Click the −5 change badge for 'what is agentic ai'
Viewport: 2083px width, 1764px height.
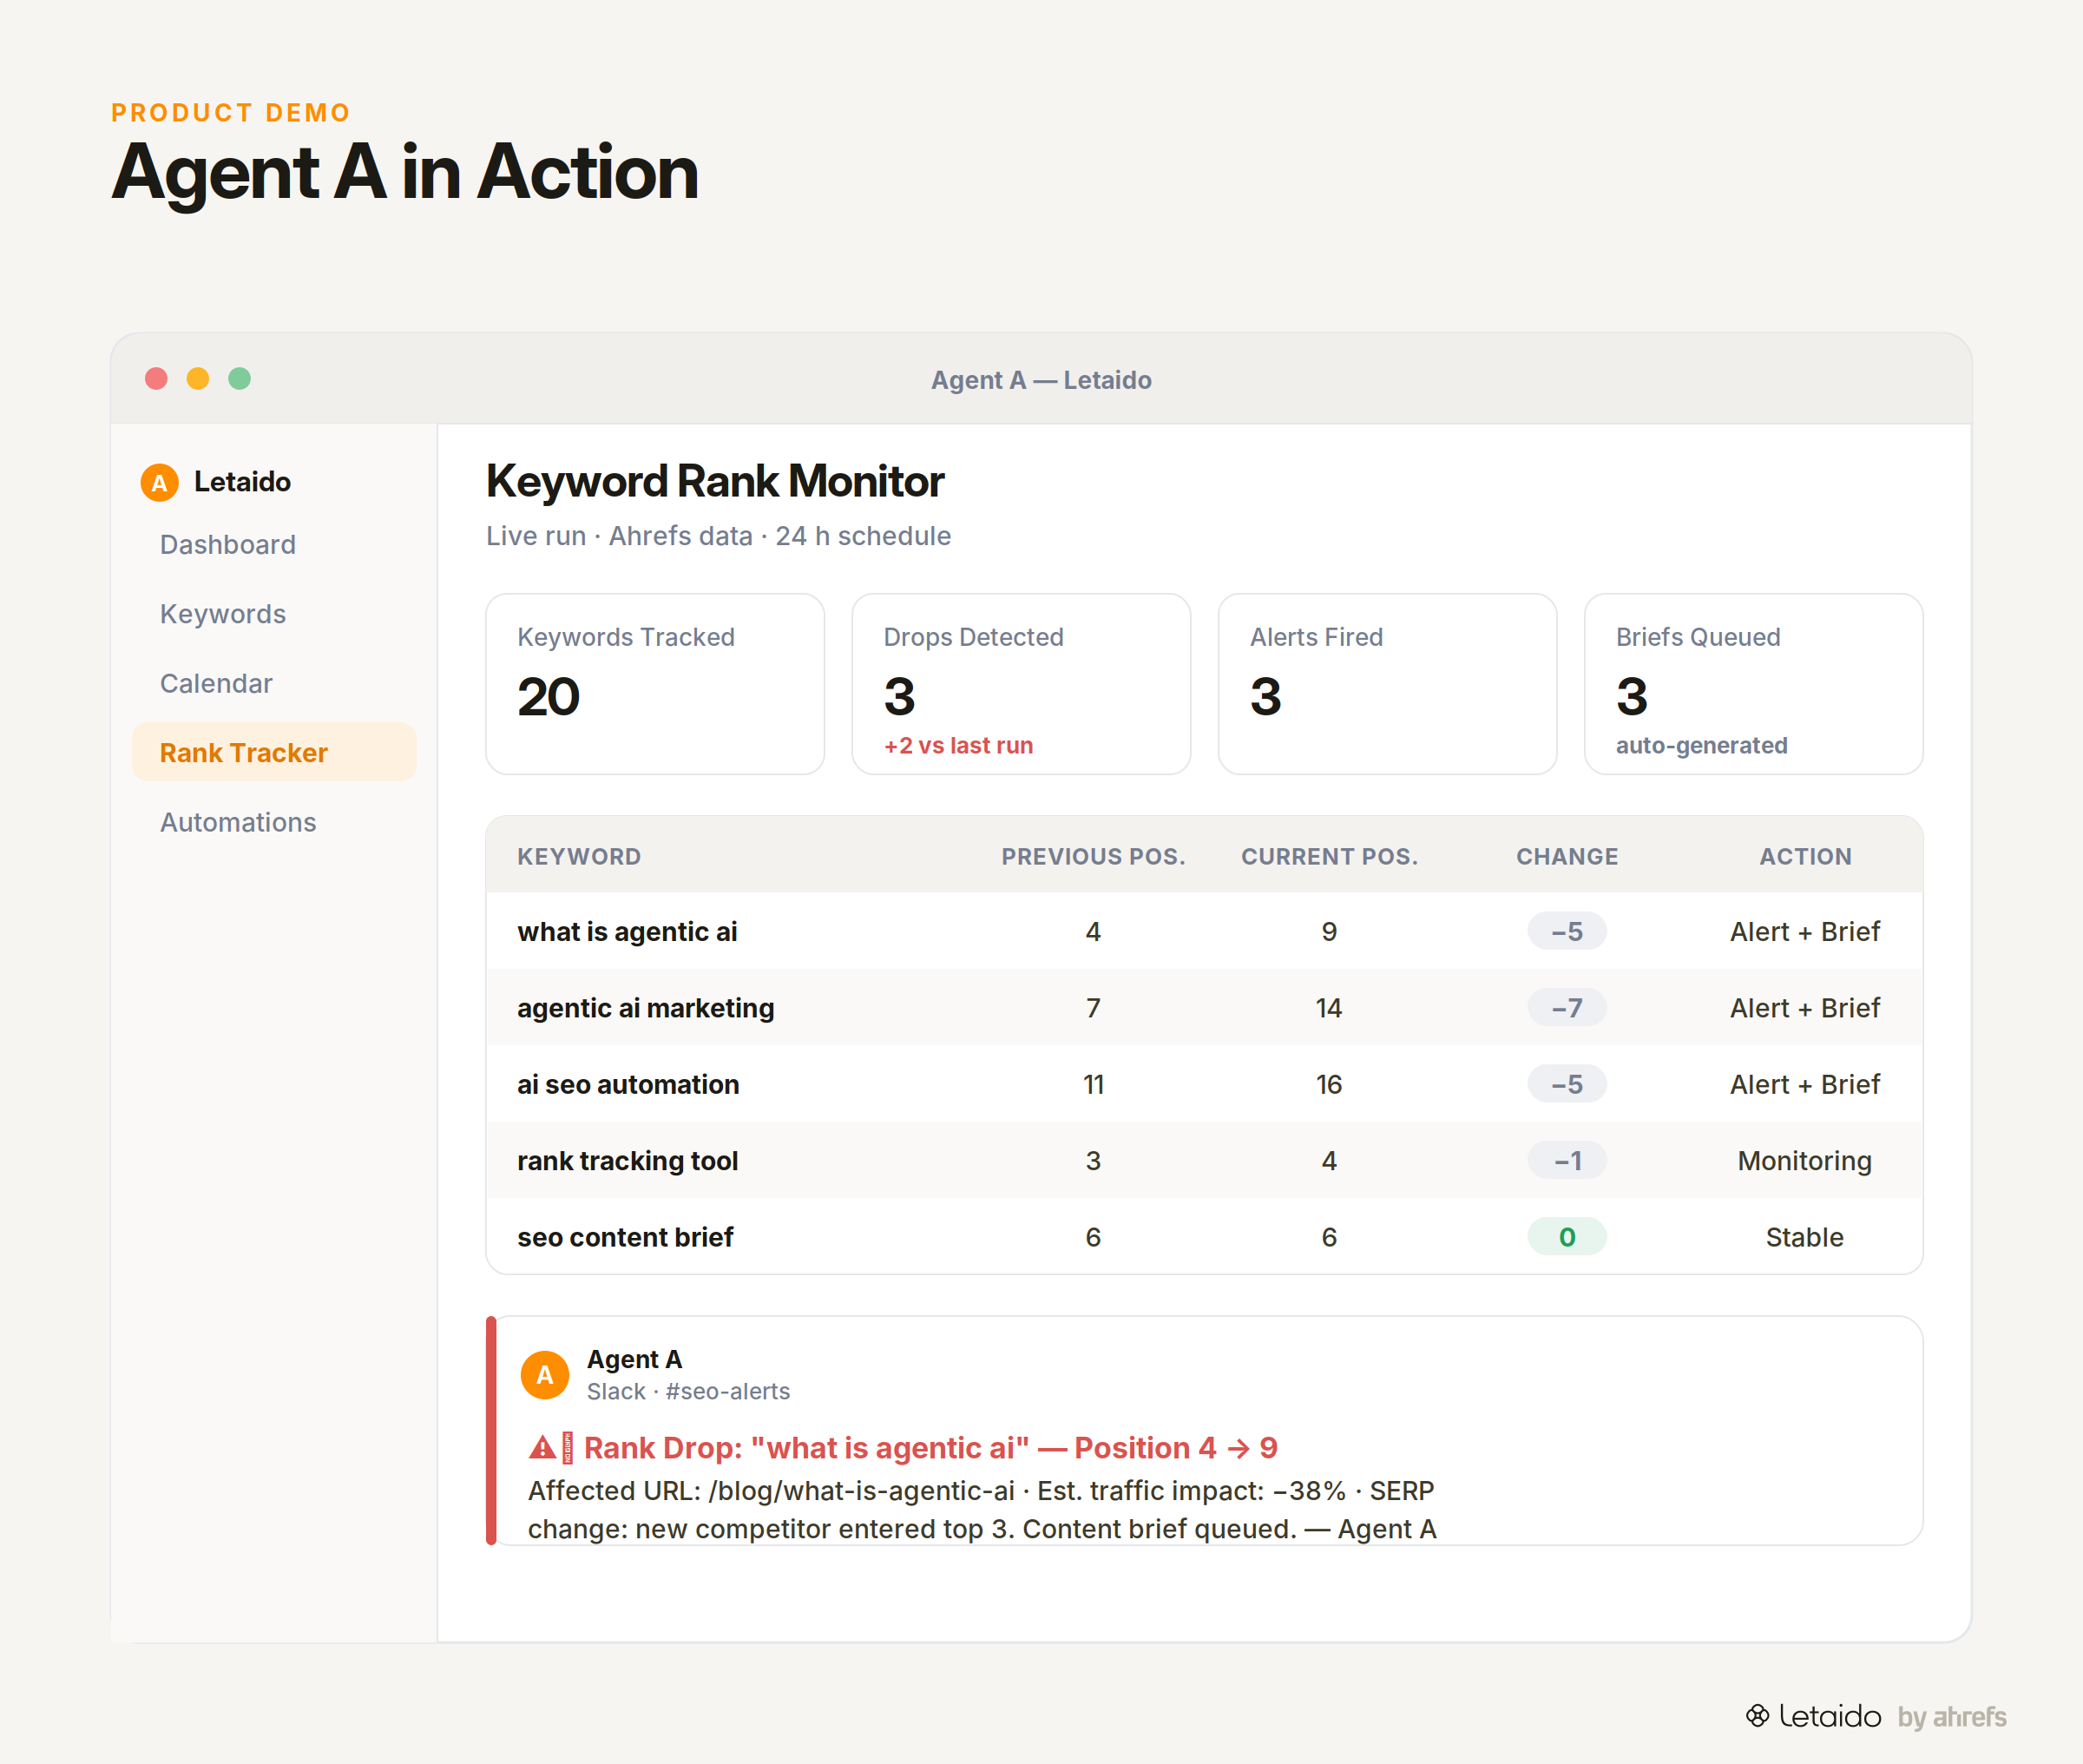[x=1567, y=931]
